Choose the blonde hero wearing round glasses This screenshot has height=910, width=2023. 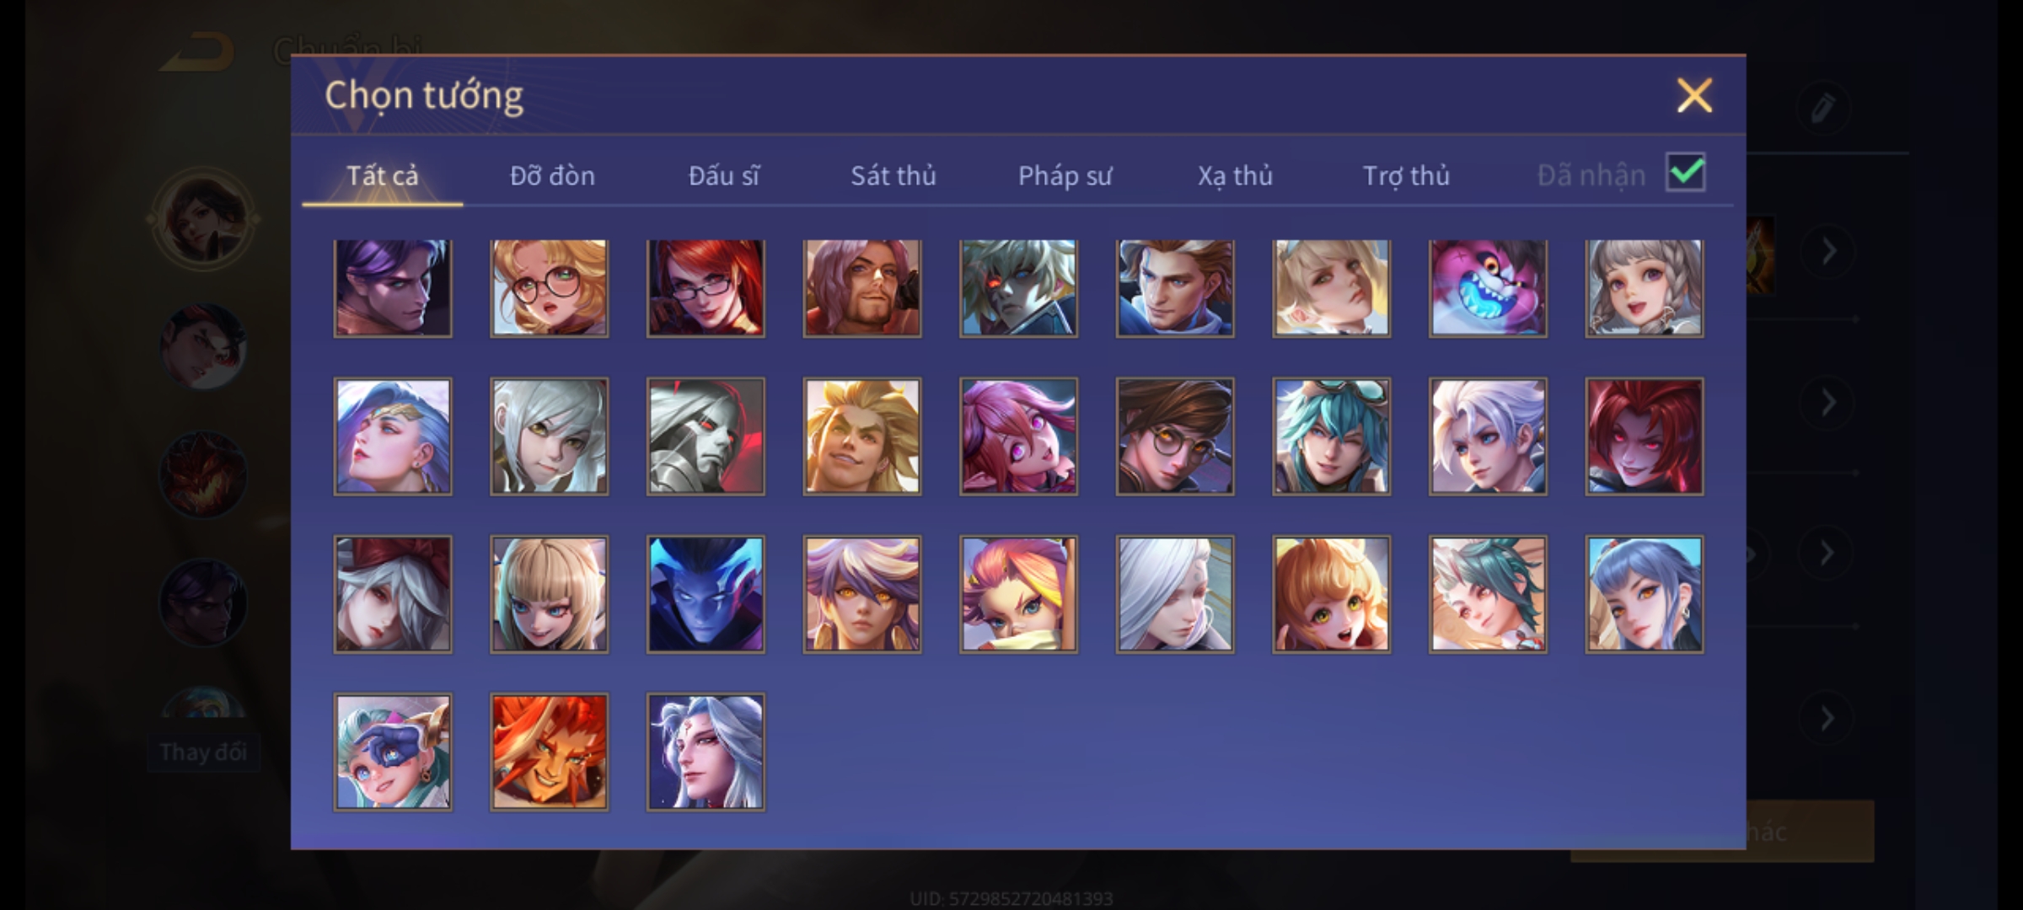pyautogui.click(x=550, y=288)
